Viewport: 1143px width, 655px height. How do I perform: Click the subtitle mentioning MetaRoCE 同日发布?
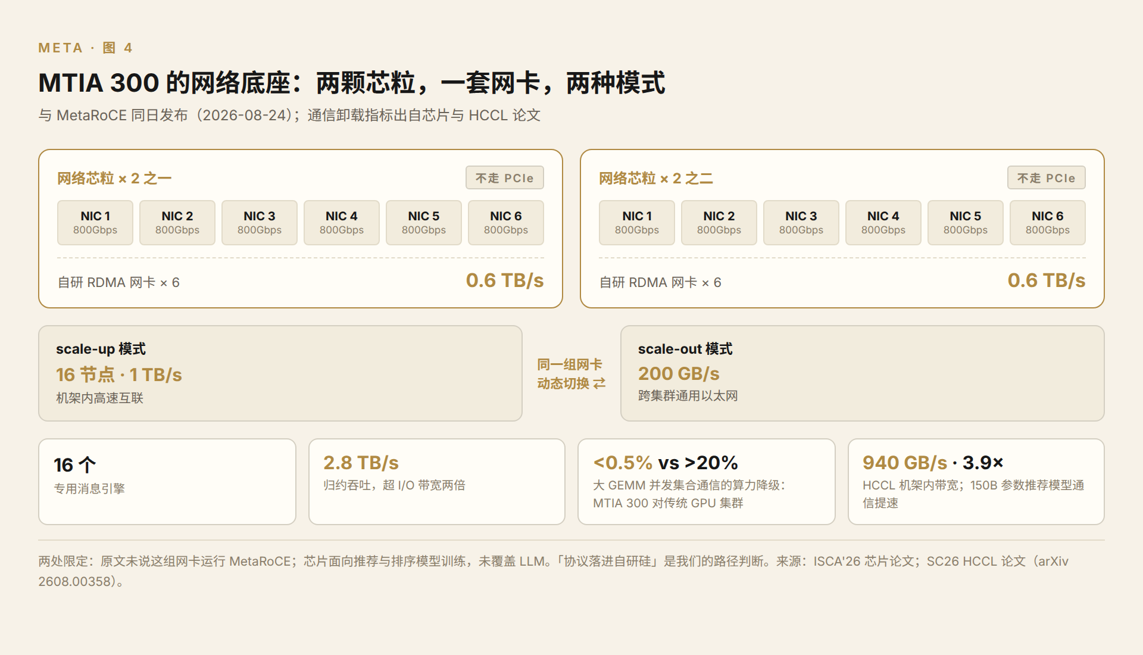pyautogui.click(x=289, y=115)
